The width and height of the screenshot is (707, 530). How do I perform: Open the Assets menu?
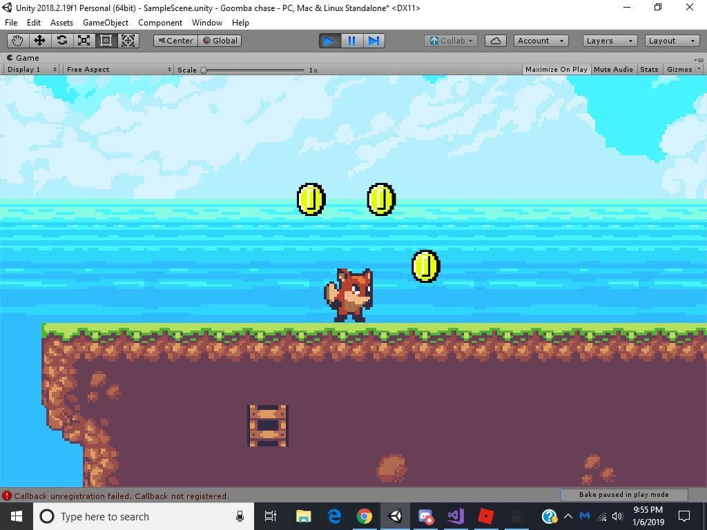tap(61, 23)
